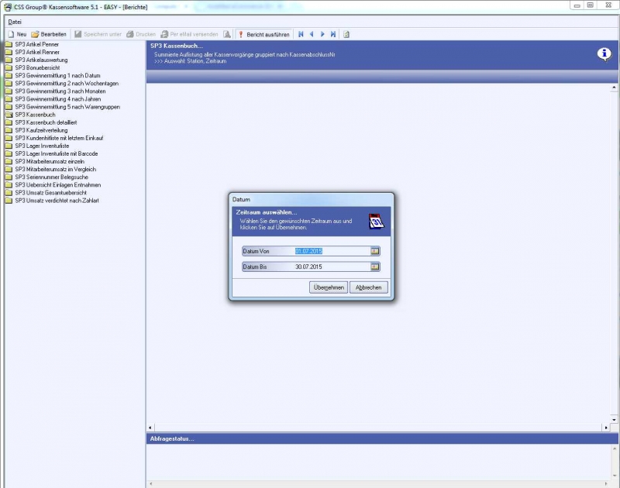Viewport: 620px width, 488px height.
Task: Click the Datum Von date field
Action: click(x=329, y=251)
